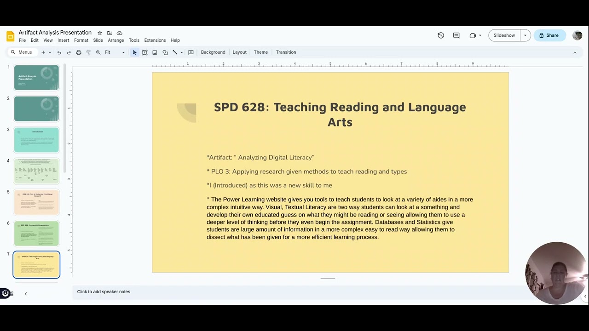Click the Share button

(x=549, y=35)
